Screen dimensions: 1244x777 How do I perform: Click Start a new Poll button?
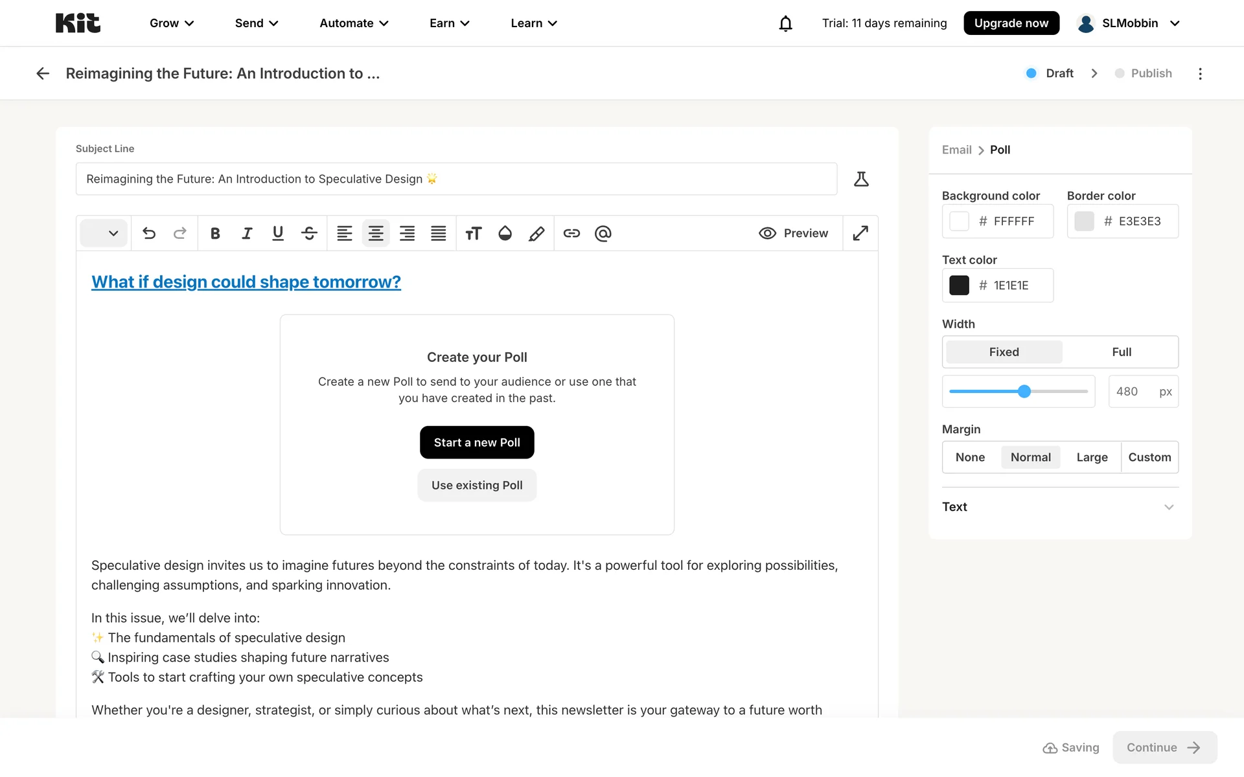pyautogui.click(x=477, y=442)
